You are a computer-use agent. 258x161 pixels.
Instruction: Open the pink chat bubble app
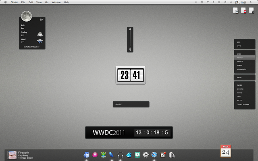(x=95, y=155)
